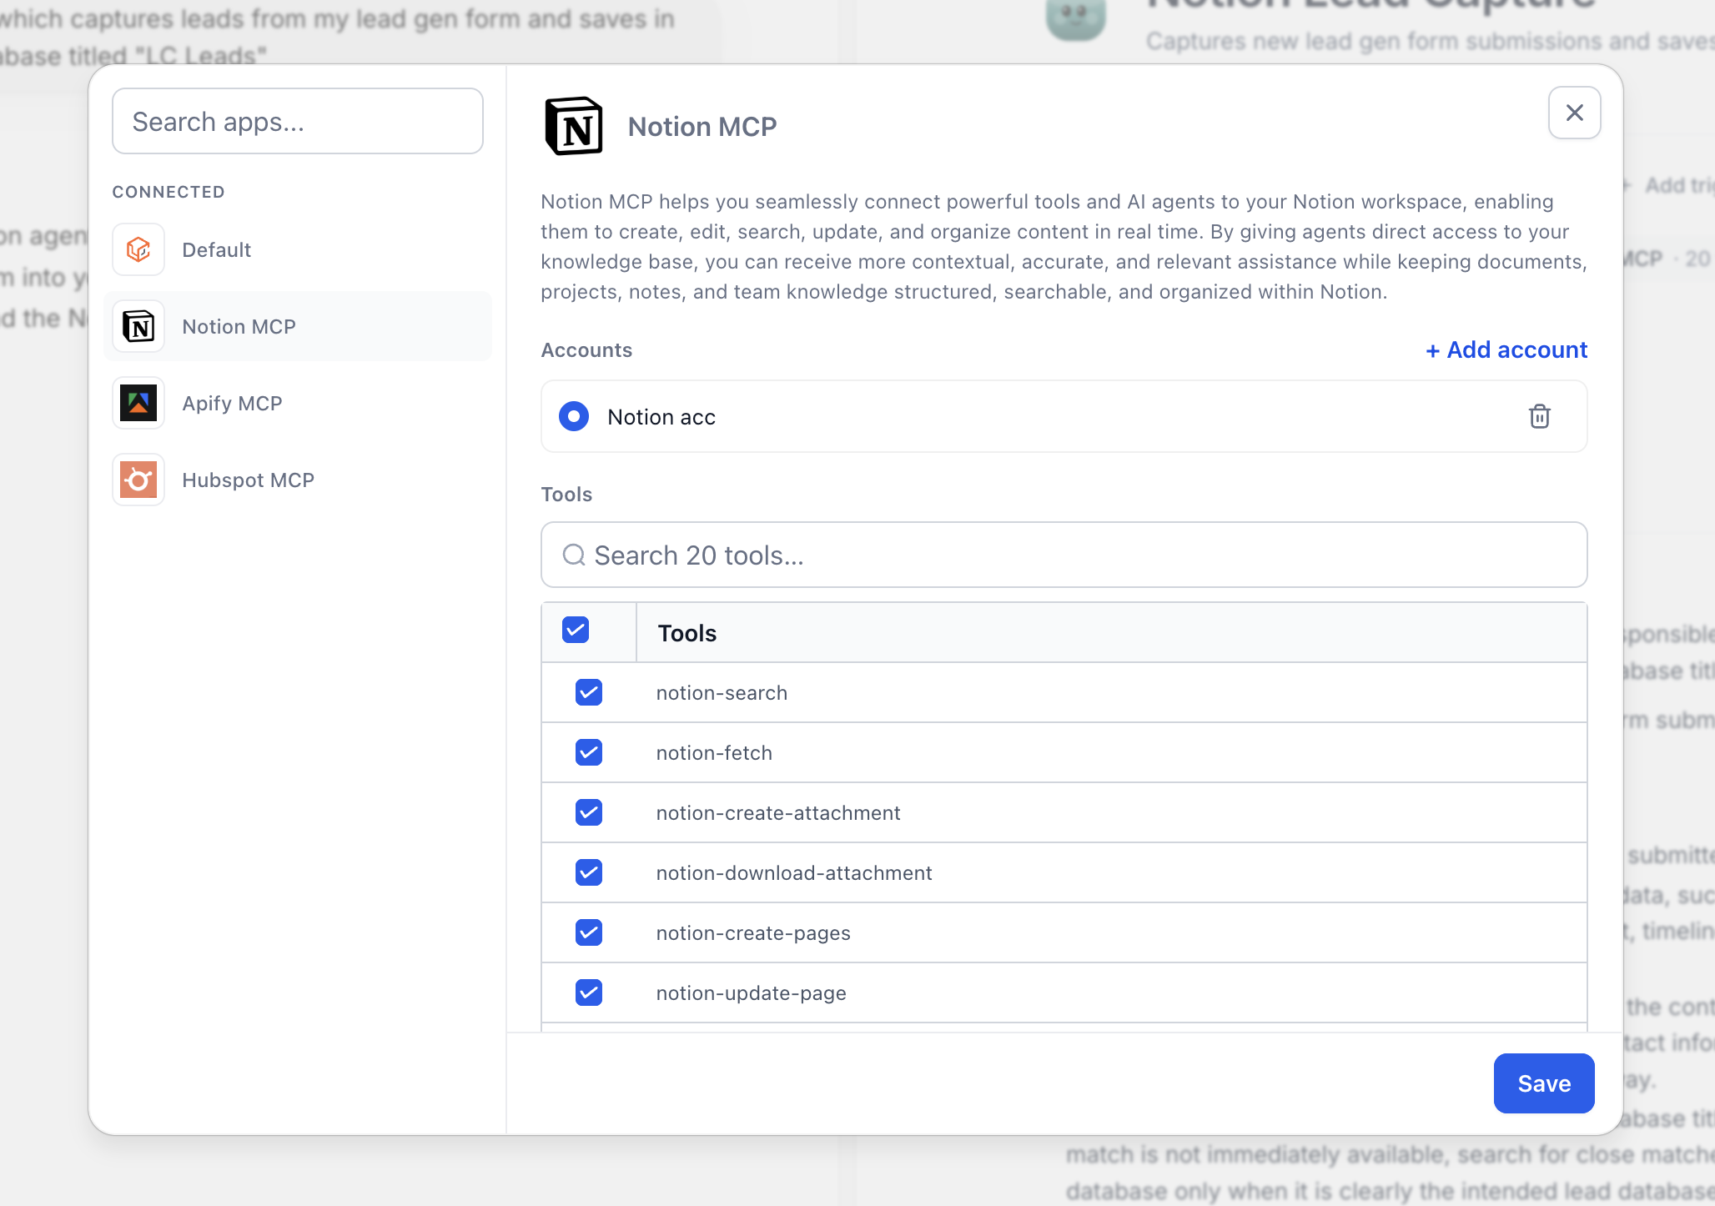This screenshot has width=1715, height=1206.
Task: Uncheck notion-update-page checkbox
Action: tap(589, 992)
